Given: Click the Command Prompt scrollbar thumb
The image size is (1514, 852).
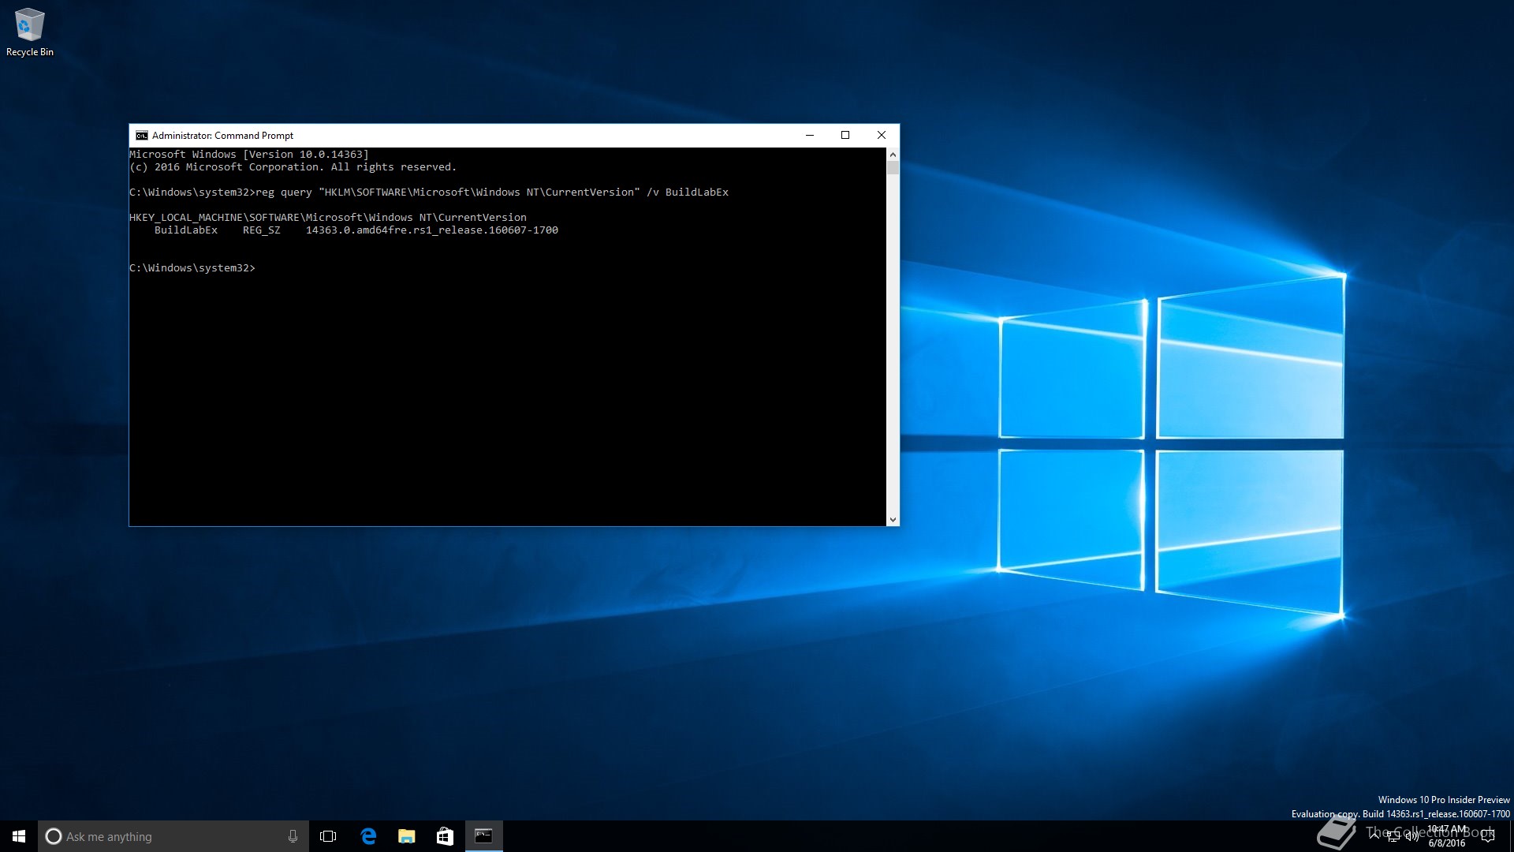Looking at the screenshot, I should [893, 168].
